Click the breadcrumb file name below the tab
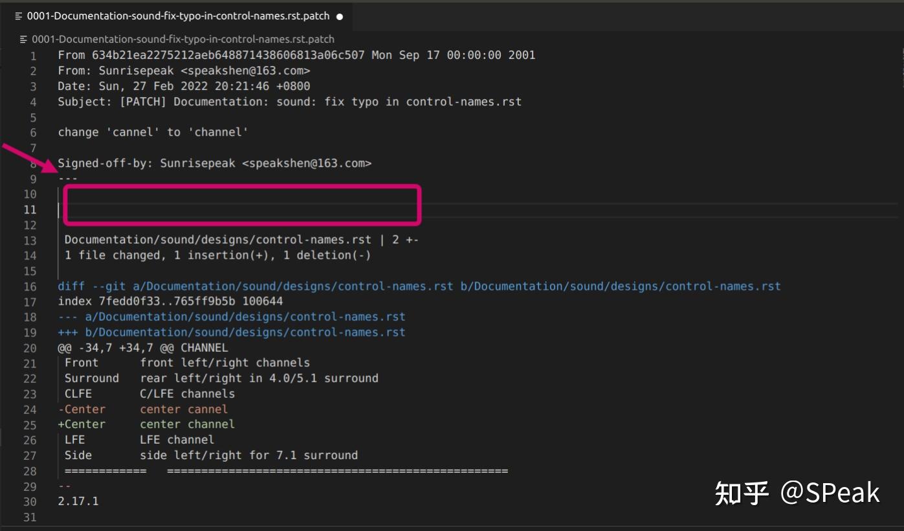This screenshot has width=904, height=531. click(183, 39)
